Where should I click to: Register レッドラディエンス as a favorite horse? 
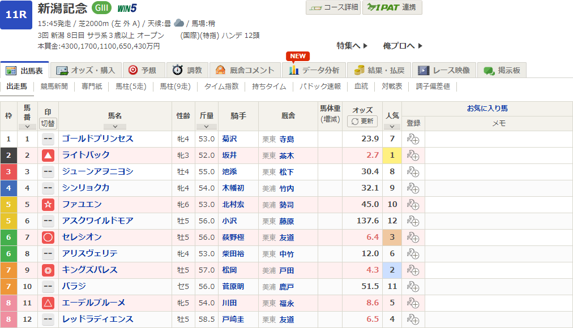click(413, 320)
